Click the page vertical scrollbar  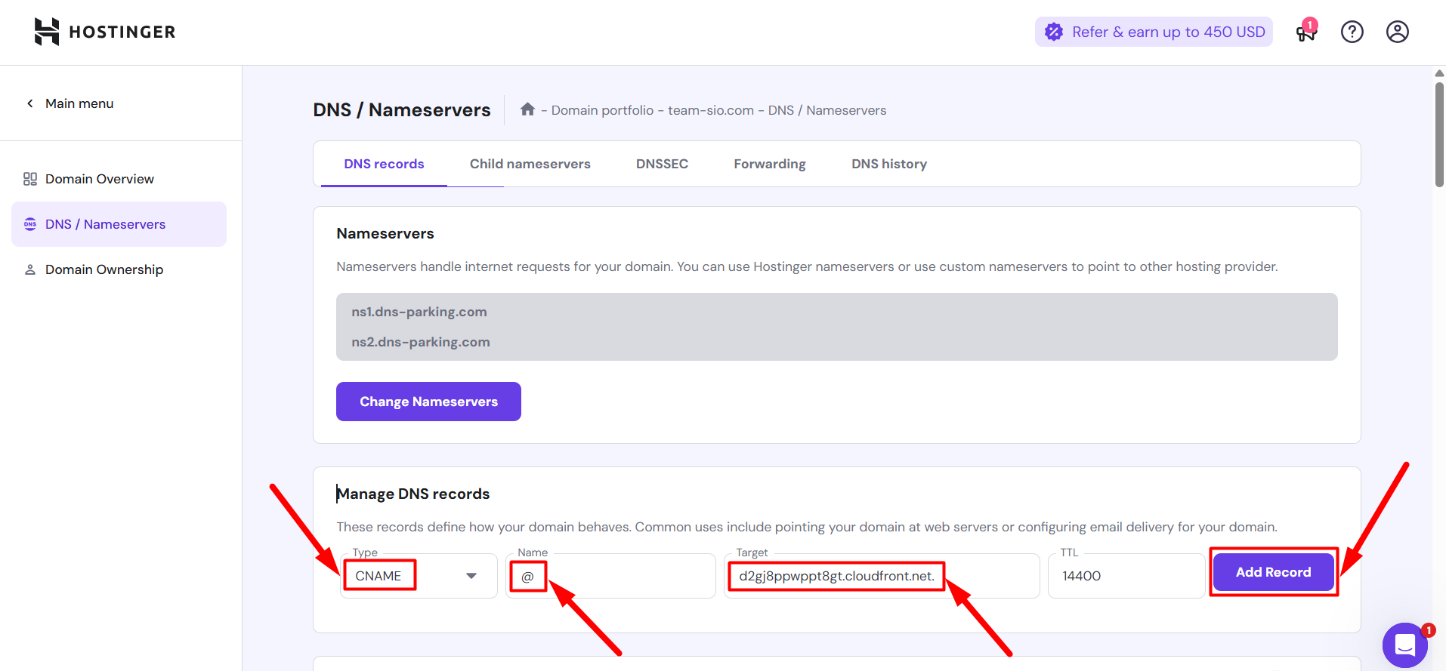(x=1439, y=134)
